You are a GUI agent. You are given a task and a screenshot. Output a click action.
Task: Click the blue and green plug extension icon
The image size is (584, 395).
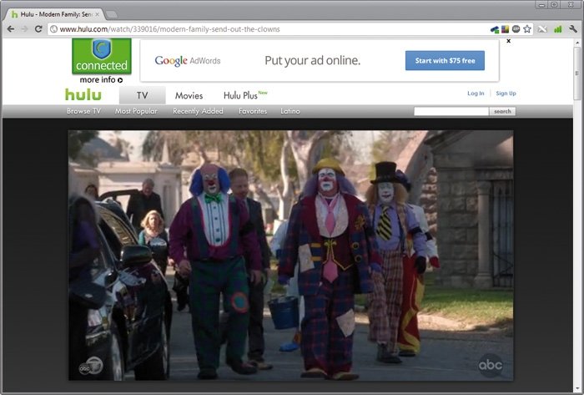[x=495, y=29]
